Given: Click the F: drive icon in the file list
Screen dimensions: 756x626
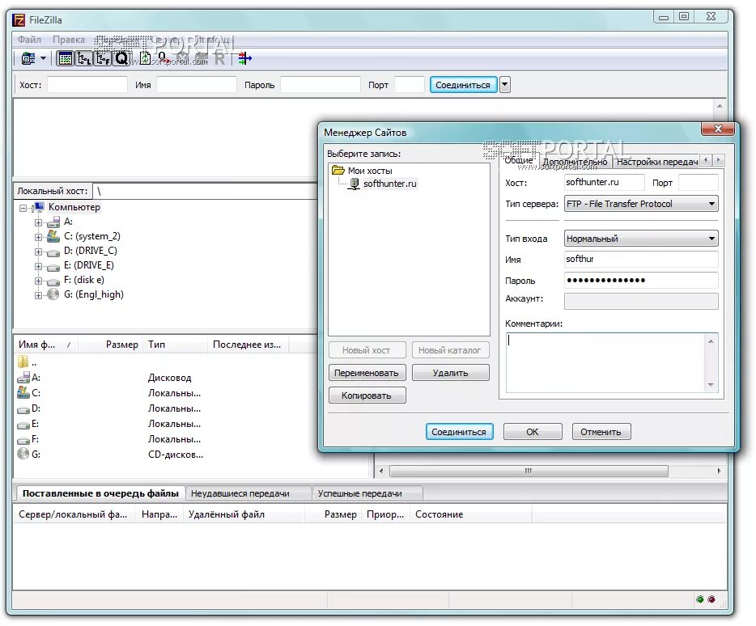Looking at the screenshot, I should (x=23, y=440).
